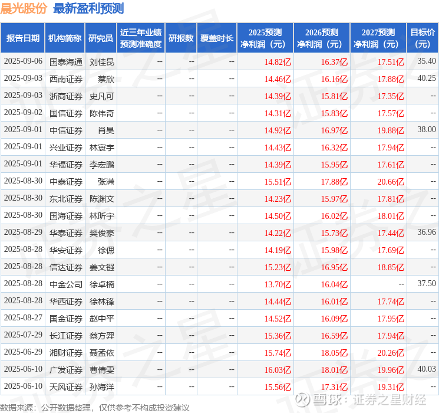Select the 国信证券 institution cell

coord(66,113)
